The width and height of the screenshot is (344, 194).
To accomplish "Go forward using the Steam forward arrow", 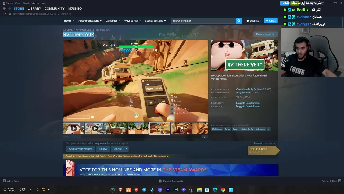I will [9, 9].
